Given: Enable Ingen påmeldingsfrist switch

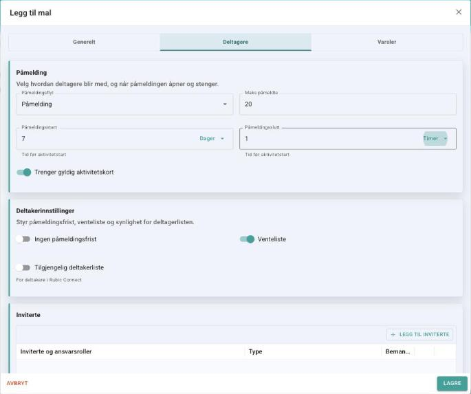Looking at the screenshot, I should (x=23, y=239).
